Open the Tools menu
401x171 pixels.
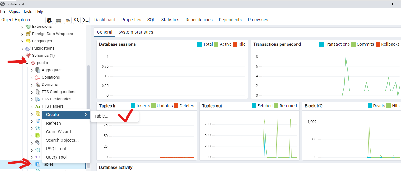[27, 11]
